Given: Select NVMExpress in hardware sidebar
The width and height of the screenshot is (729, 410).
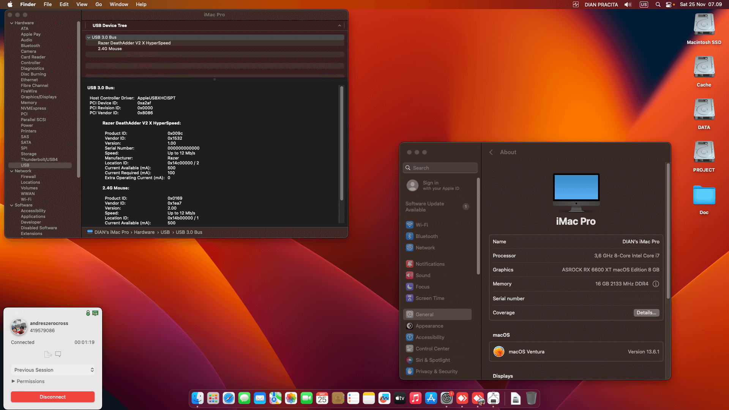Looking at the screenshot, I should click(33, 109).
